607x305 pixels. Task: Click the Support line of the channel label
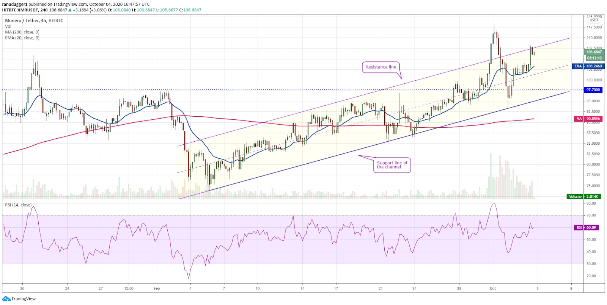(392, 165)
